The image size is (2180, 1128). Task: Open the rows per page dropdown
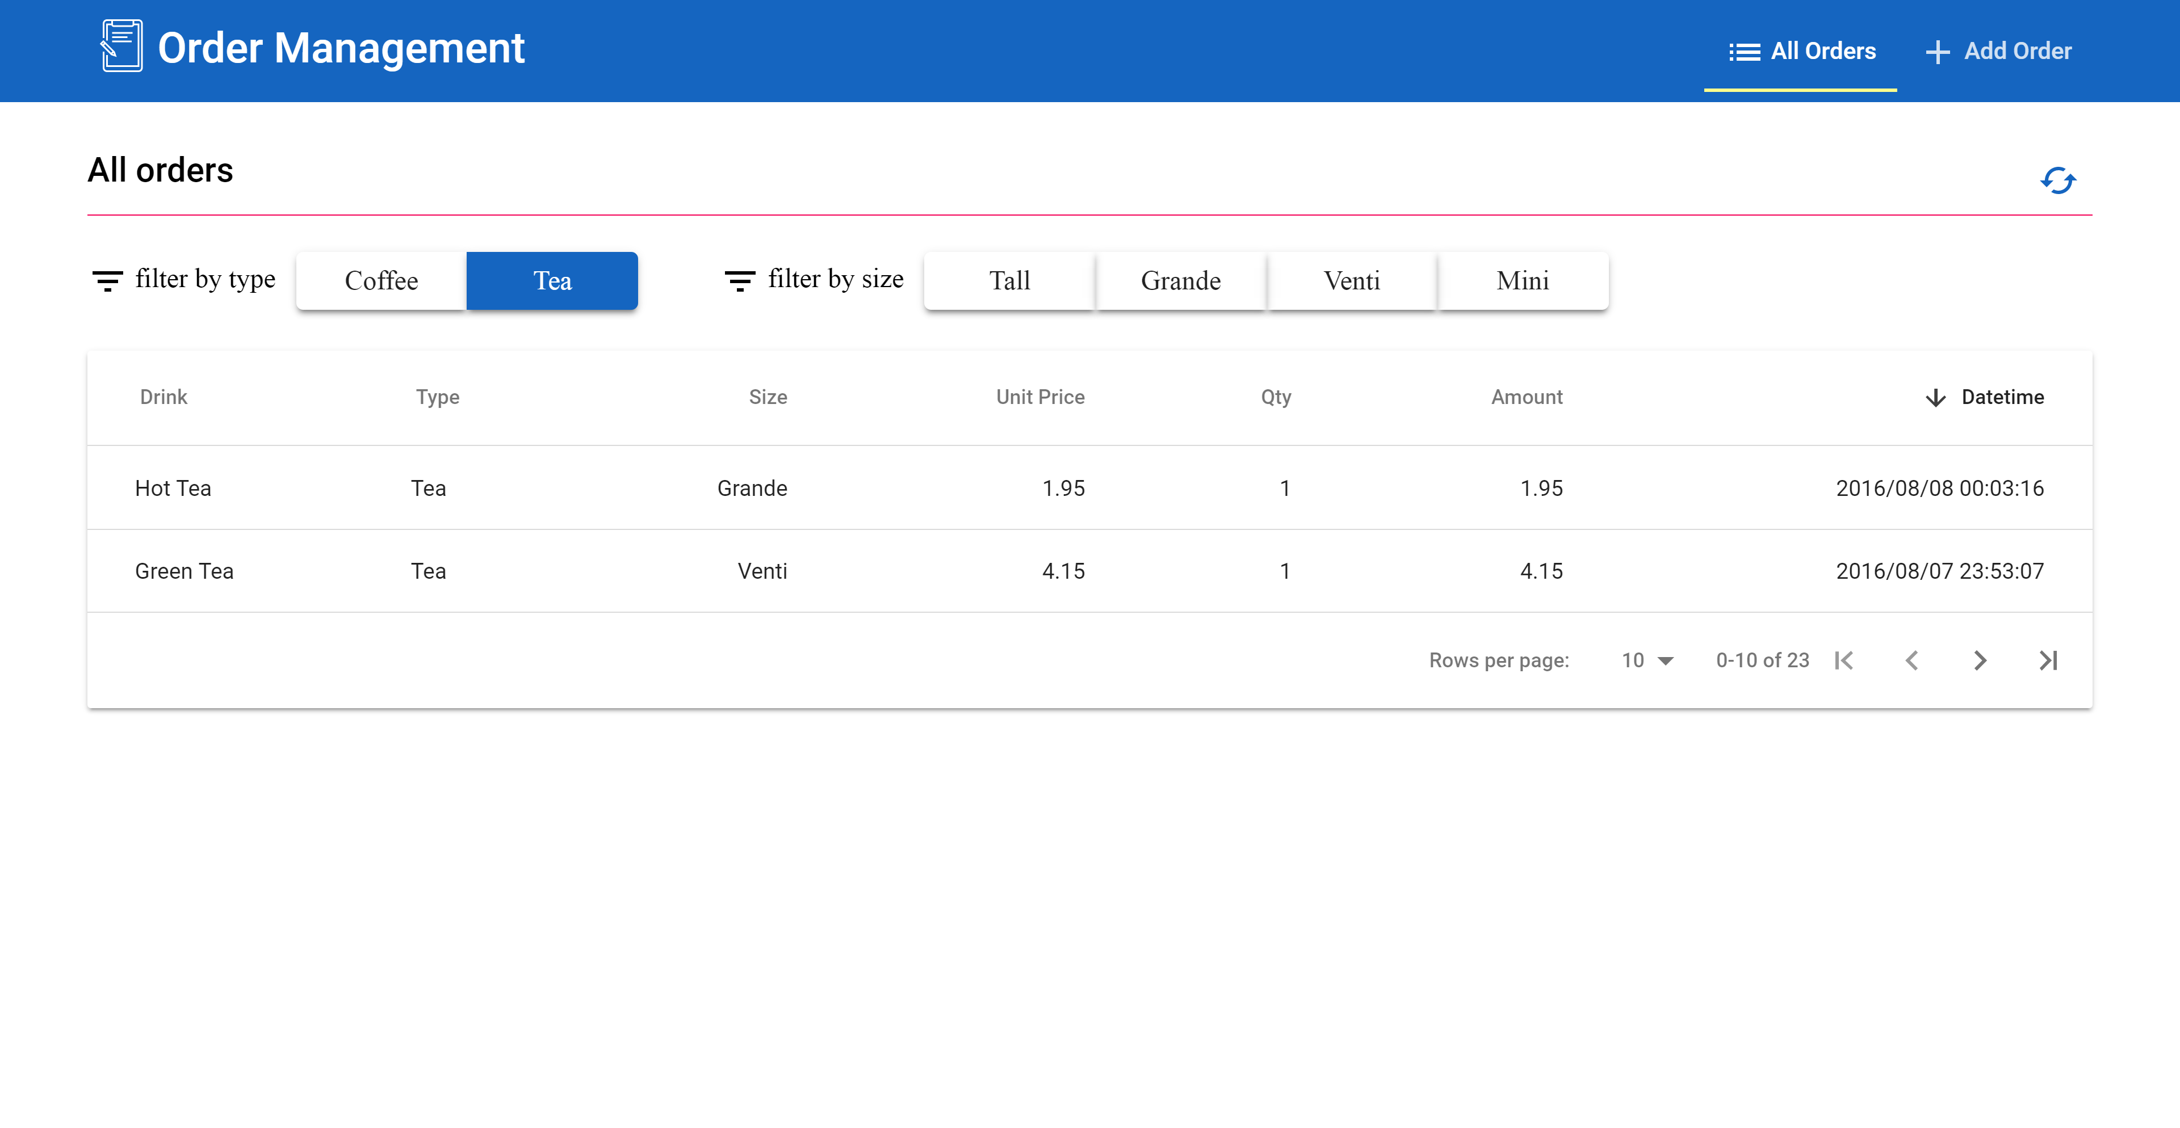[1647, 660]
